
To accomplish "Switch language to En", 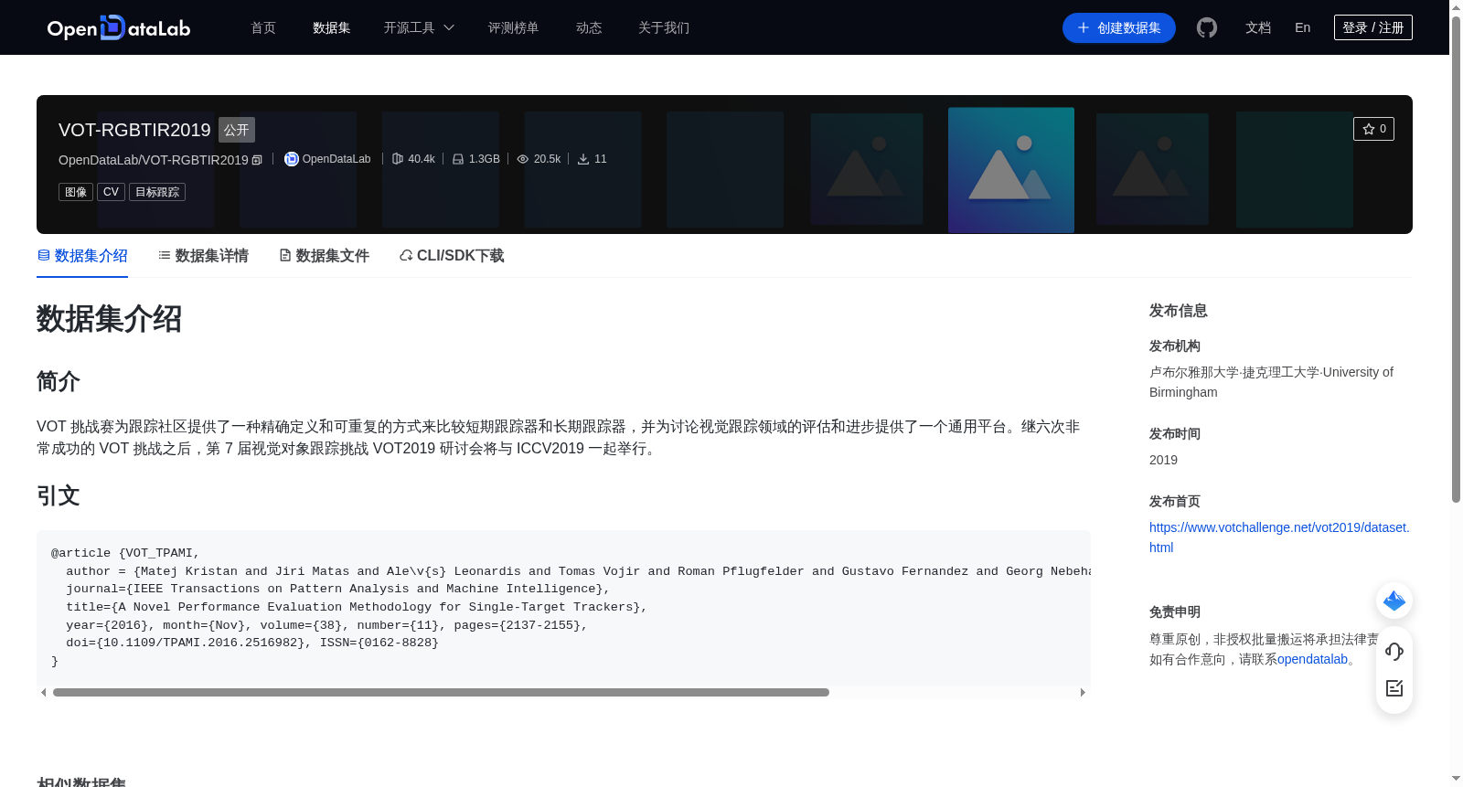I will click(1302, 27).
